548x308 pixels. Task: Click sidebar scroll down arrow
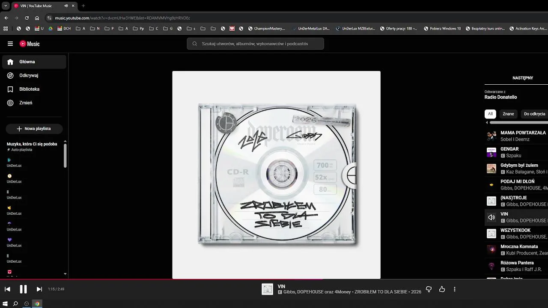point(65,274)
